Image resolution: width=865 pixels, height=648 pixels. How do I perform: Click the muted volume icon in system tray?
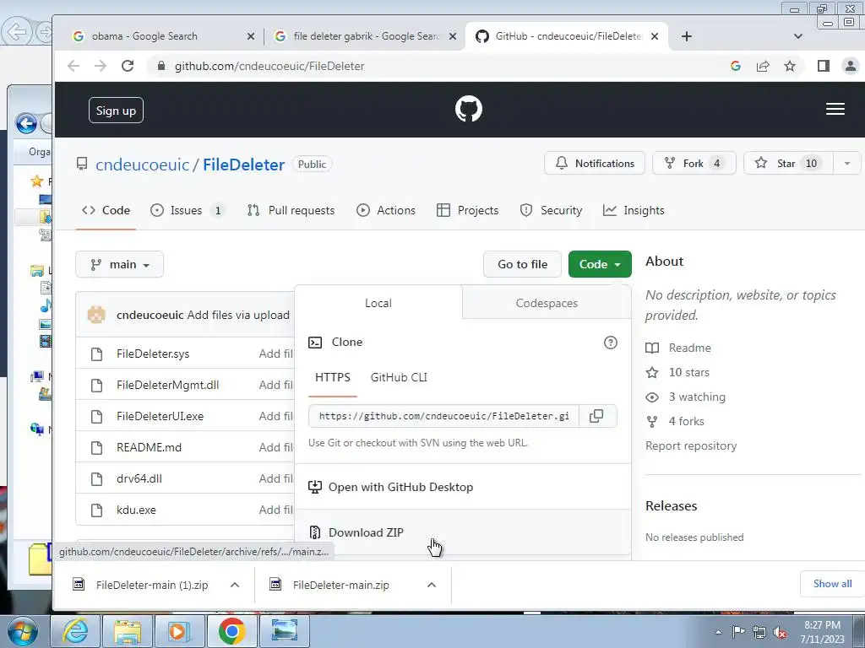click(x=780, y=633)
